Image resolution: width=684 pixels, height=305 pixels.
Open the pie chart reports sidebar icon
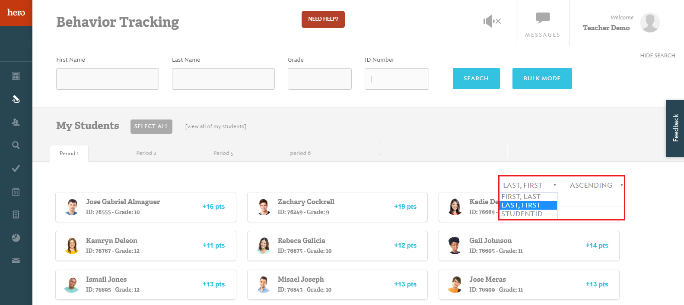pyautogui.click(x=16, y=238)
